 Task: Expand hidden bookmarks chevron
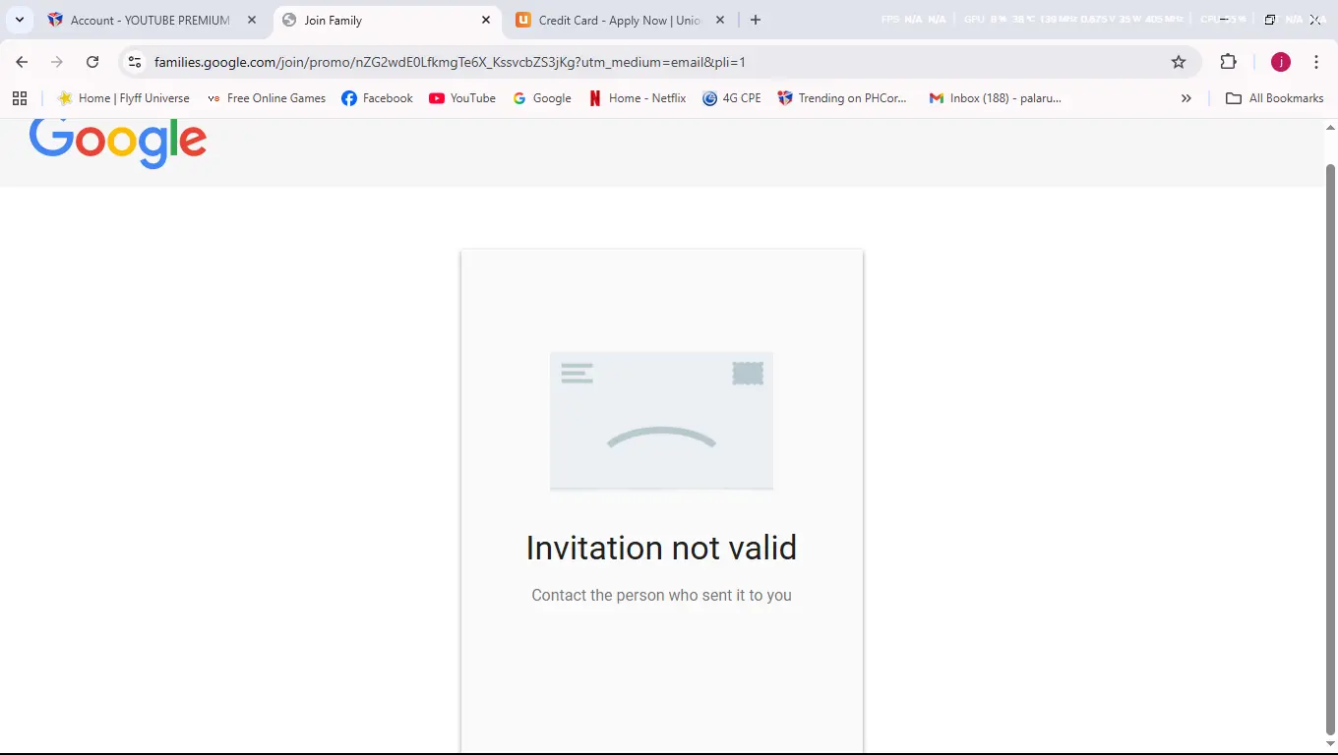pos(1186,98)
